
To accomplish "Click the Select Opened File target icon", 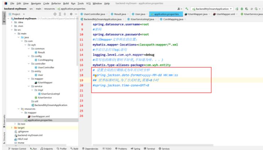I will pyautogui.click(x=55, y=14).
